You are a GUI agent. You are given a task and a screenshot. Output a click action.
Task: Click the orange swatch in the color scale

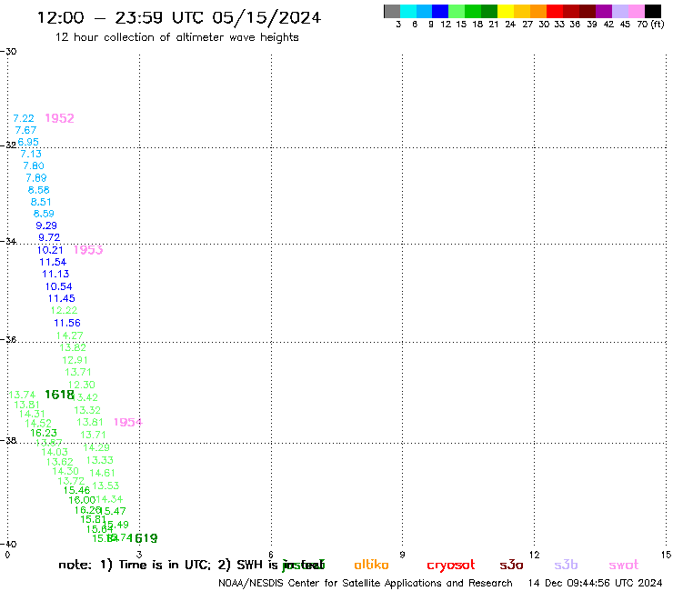538,11
